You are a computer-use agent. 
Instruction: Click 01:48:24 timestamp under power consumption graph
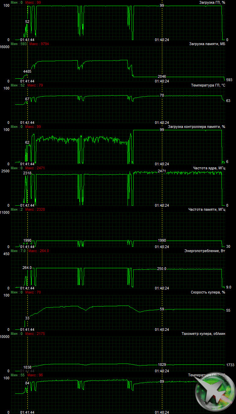[x=162, y=288]
